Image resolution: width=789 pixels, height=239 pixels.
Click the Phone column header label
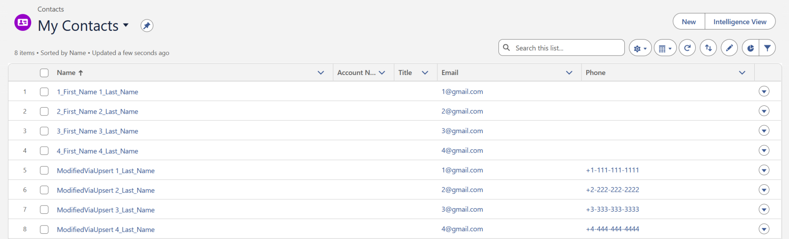[595, 73]
